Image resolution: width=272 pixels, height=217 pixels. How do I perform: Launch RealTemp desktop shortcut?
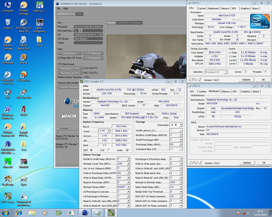[8, 181]
